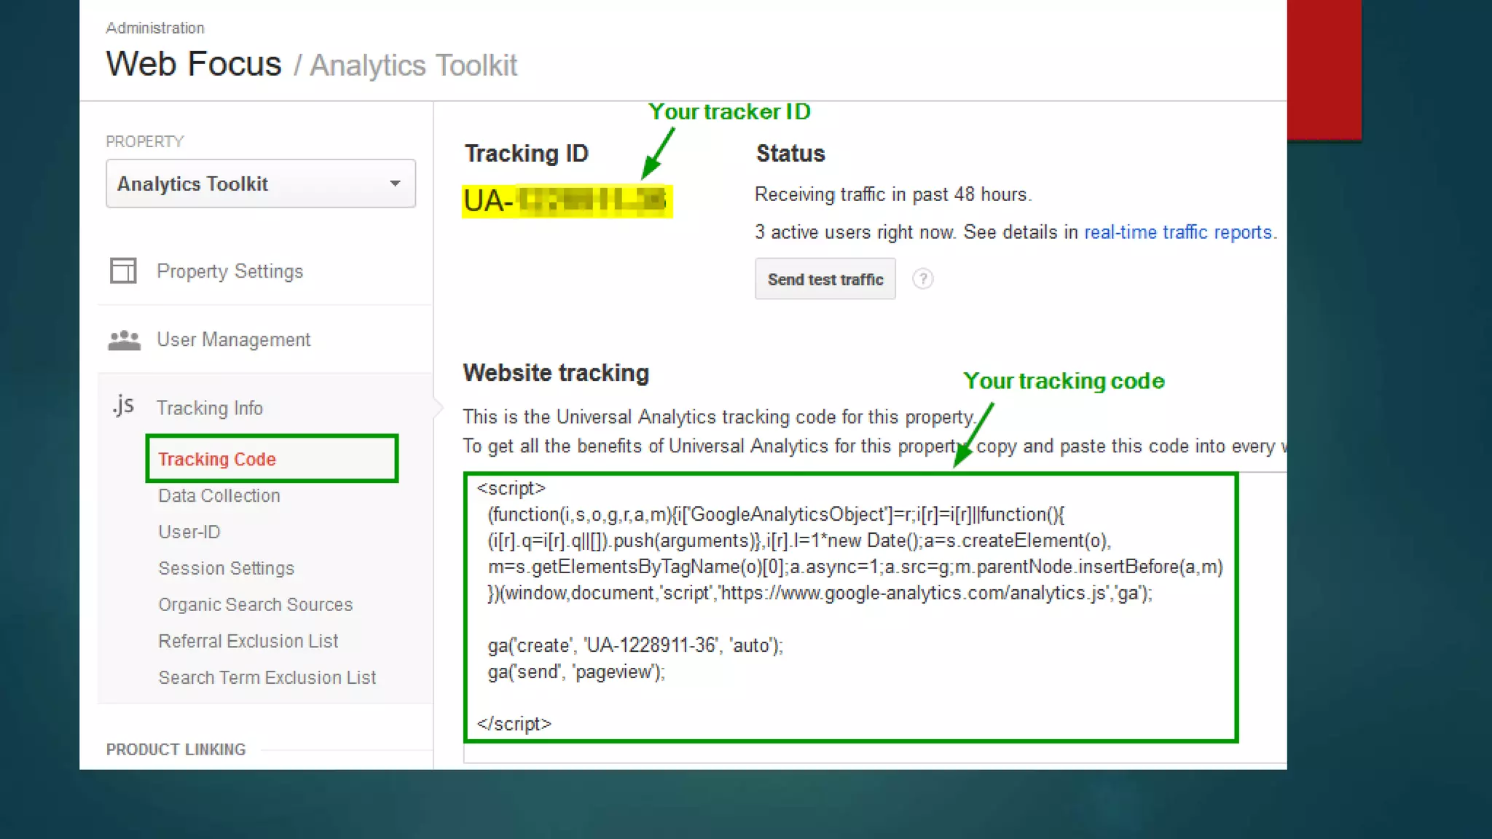Click the User Management people icon
Viewport: 1492px width, 839px height.
click(124, 340)
